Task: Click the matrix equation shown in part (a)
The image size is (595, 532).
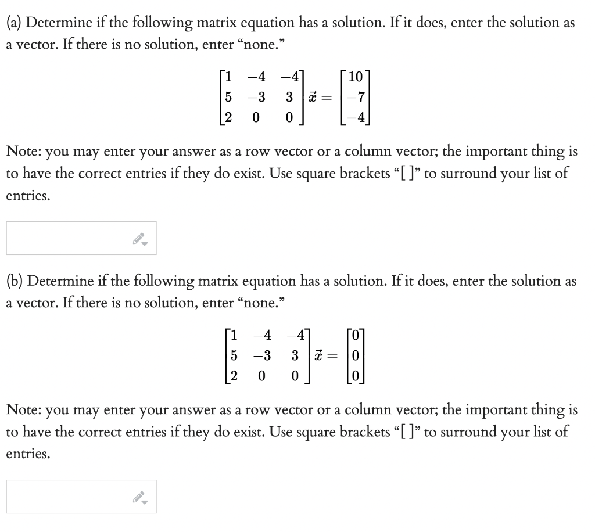Action: tap(296, 98)
